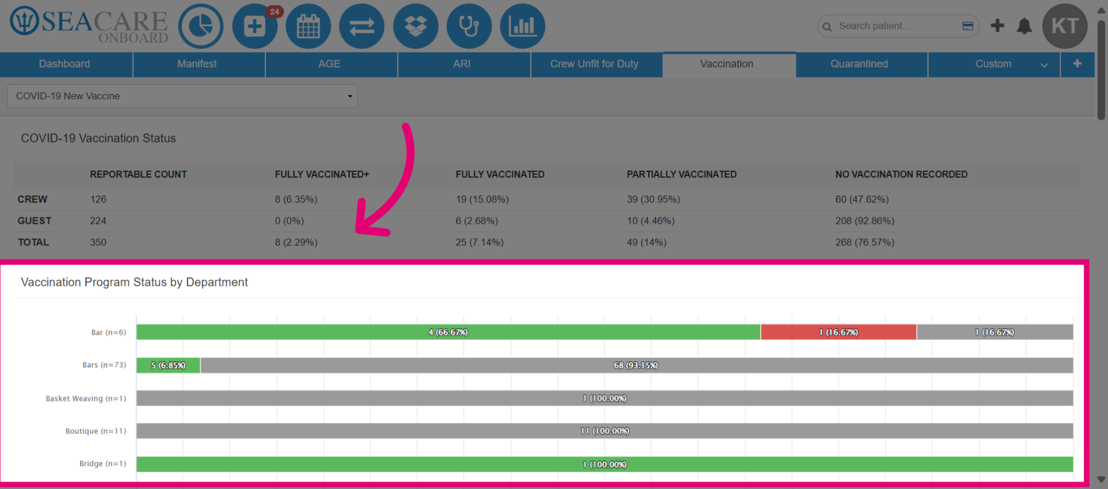Click the GUEST row label
The width and height of the screenshot is (1108, 489).
[x=35, y=221]
